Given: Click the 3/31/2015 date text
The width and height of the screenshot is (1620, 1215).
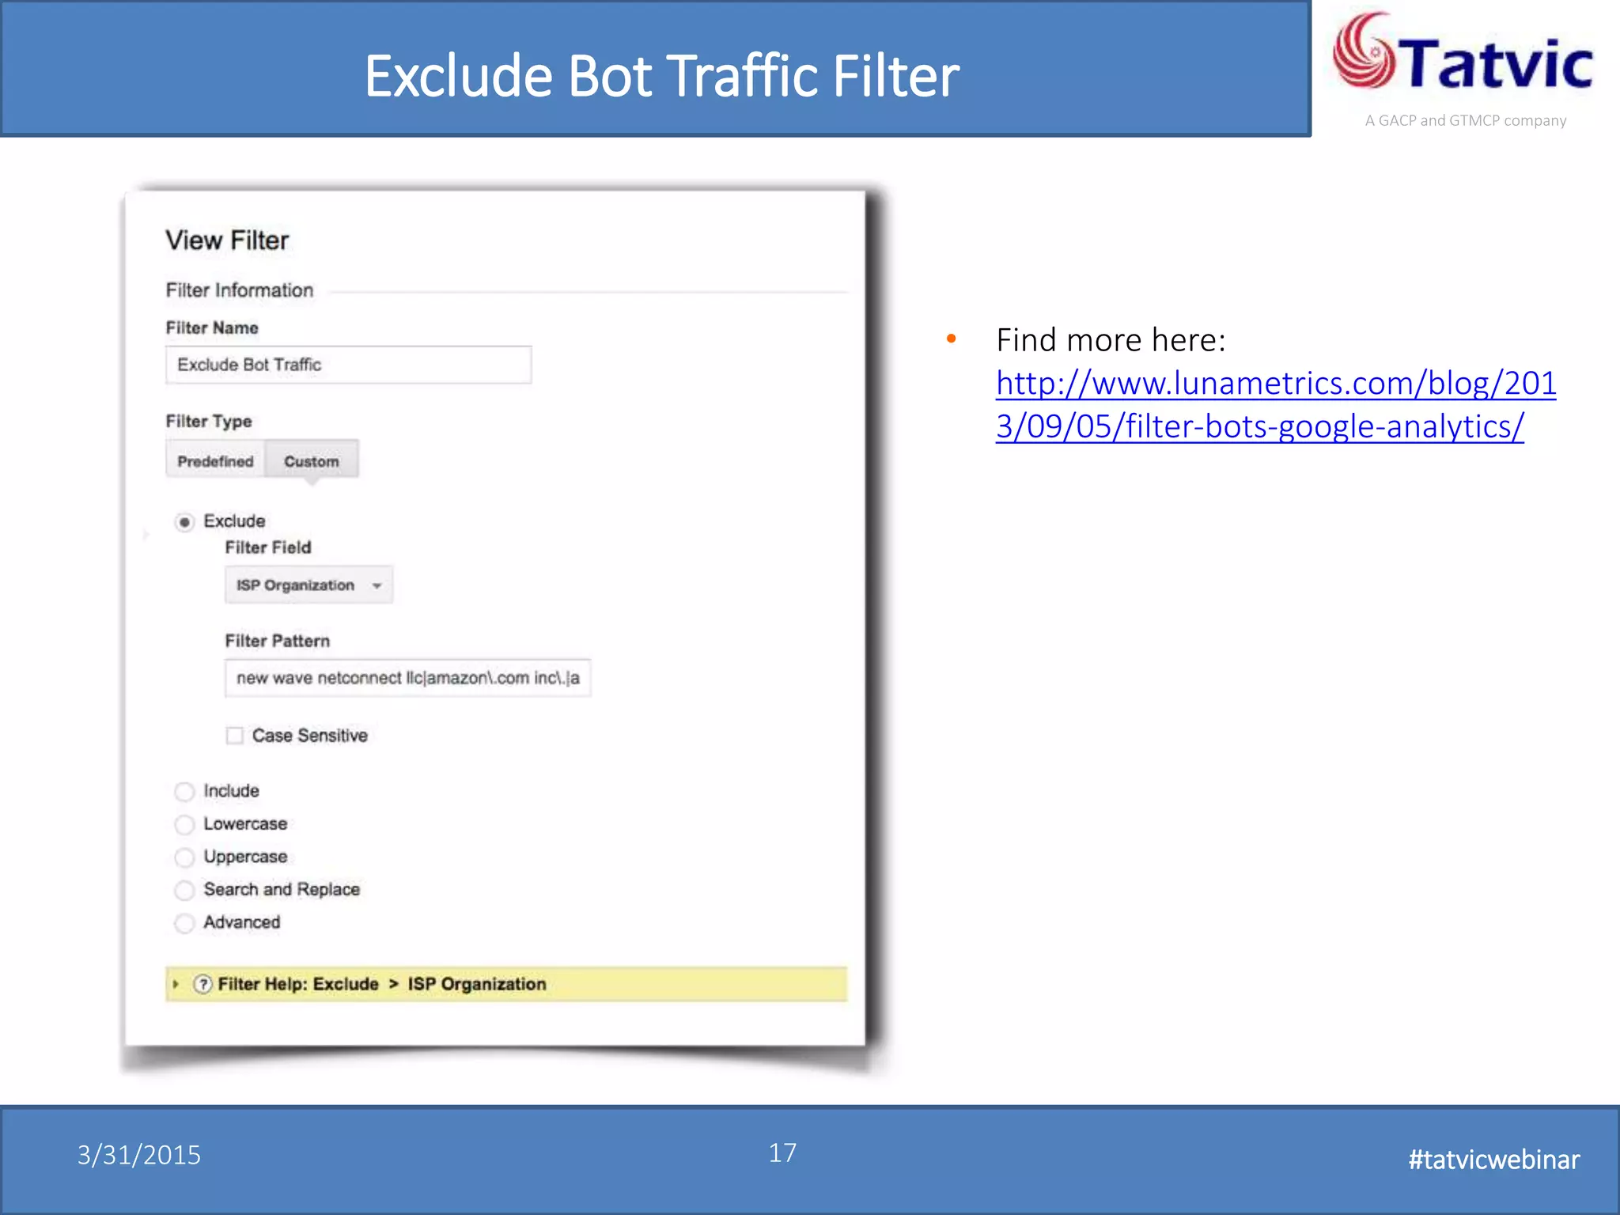Looking at the screenshot, I should (x=139, y=1155).
